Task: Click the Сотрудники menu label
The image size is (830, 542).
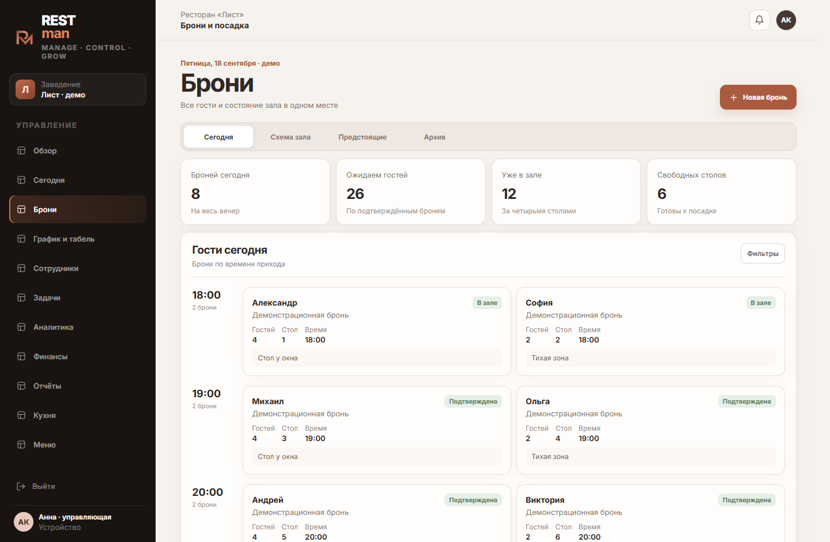Action: click(56, 269)
